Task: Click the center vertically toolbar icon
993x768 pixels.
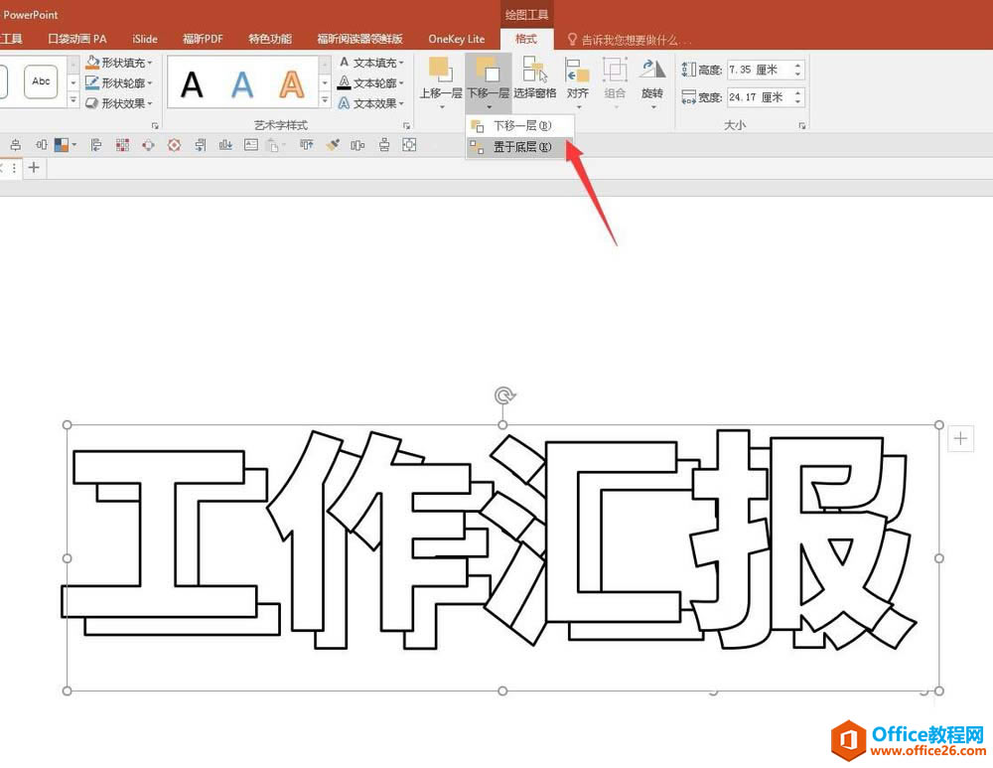Action: (383, 145)
